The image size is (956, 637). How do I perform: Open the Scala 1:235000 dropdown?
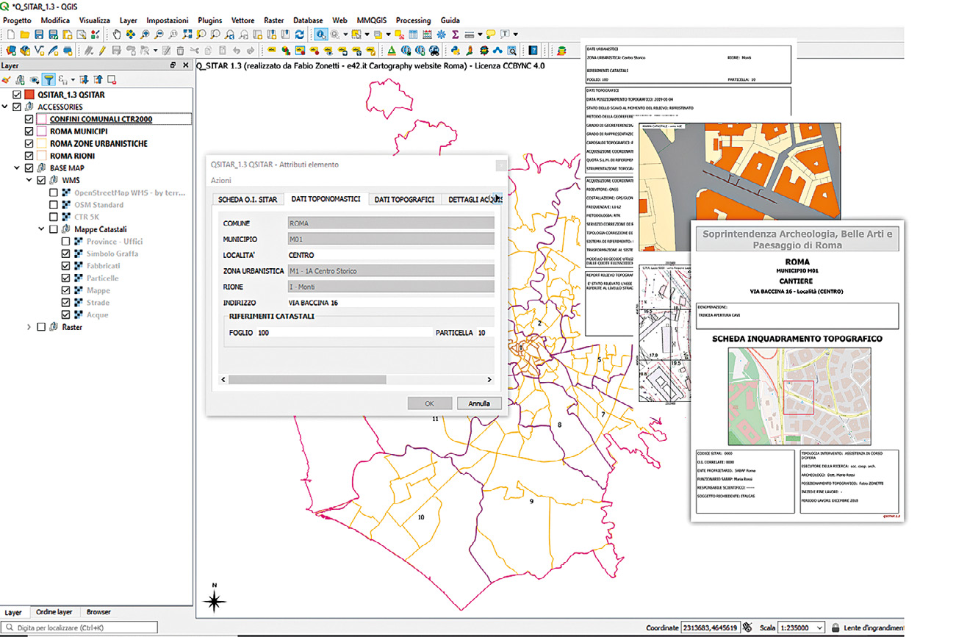[x=819, y=628]
